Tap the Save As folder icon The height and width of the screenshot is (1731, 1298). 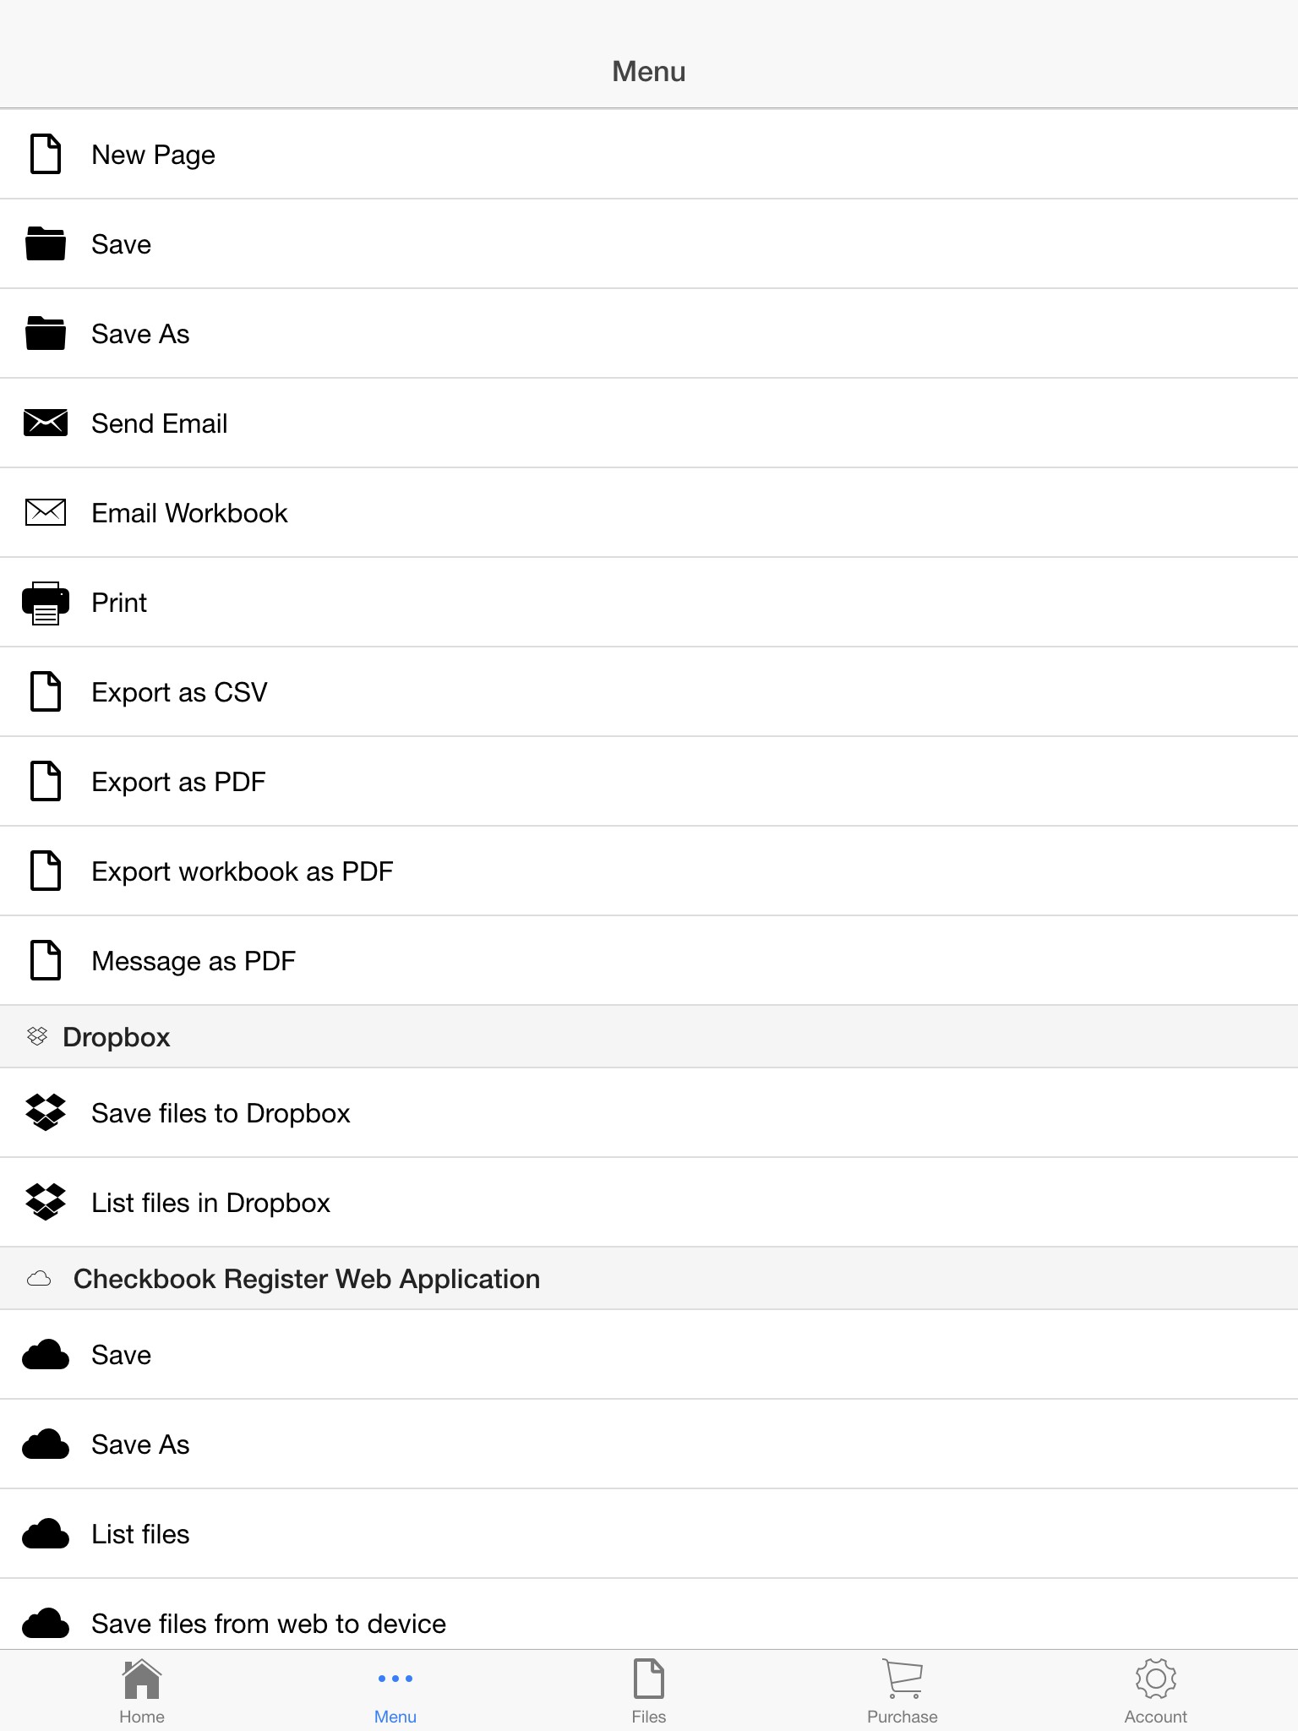46,333
